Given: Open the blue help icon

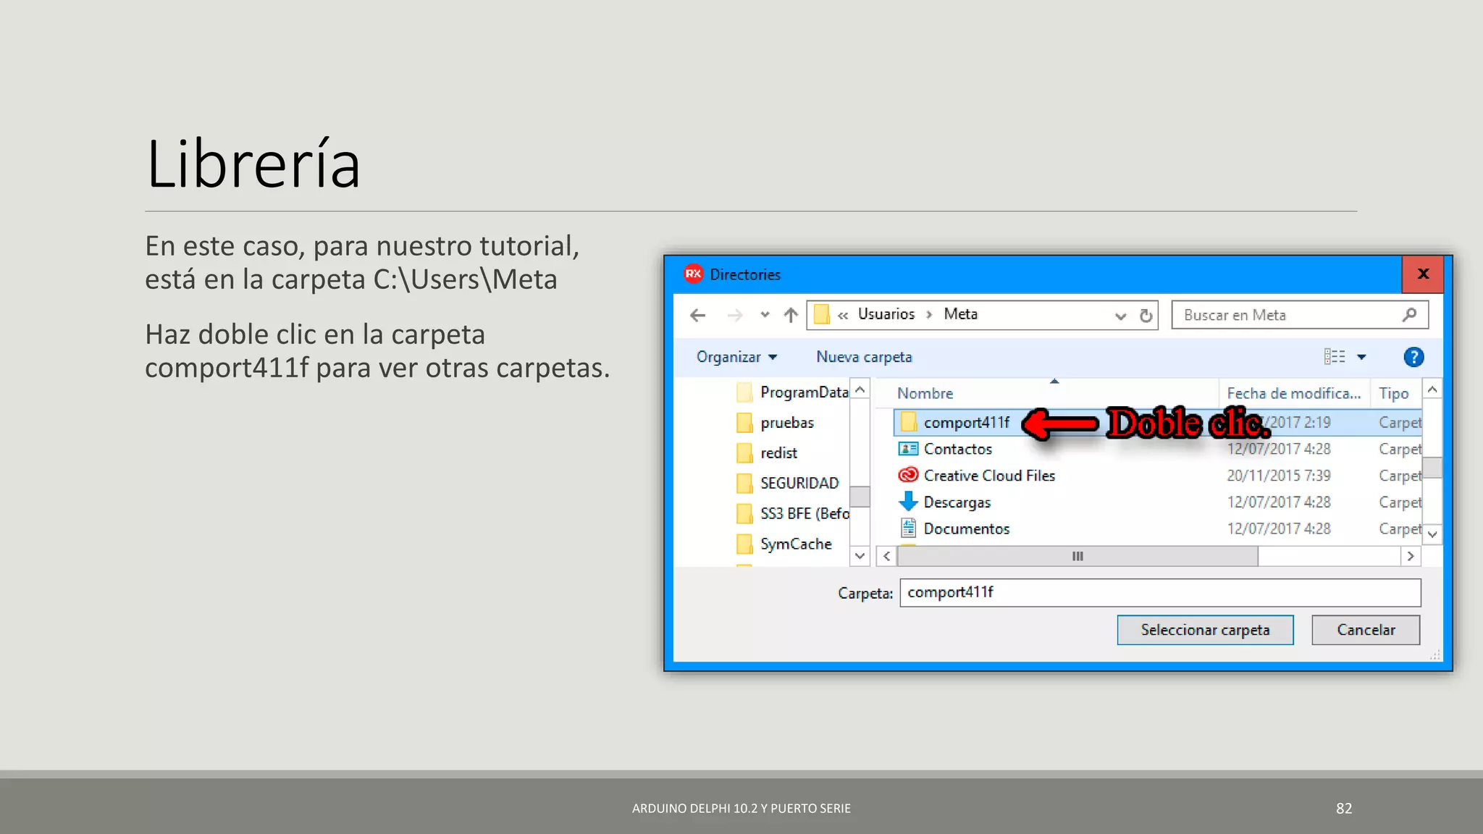Looking at the screenshot, I should click(1413, 357).
